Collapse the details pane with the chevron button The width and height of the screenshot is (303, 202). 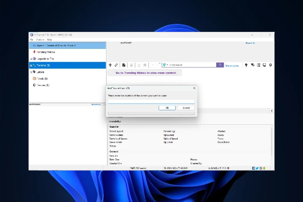coord(271,111)
